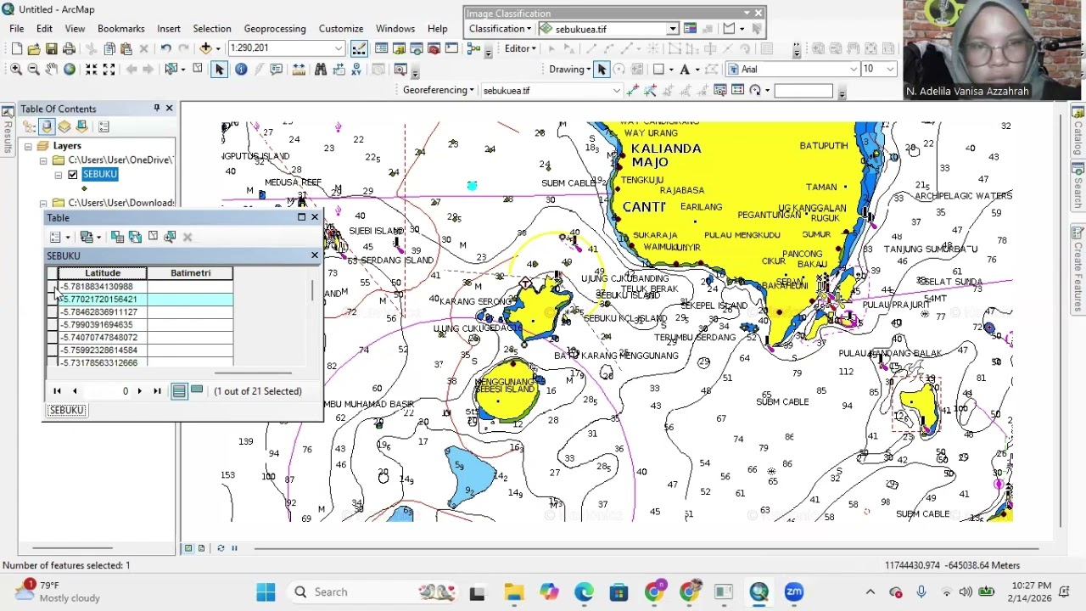Open the Geoprocessing menu
The width and height of the screenshot is (1086, 611).
(x=275, y=29)
